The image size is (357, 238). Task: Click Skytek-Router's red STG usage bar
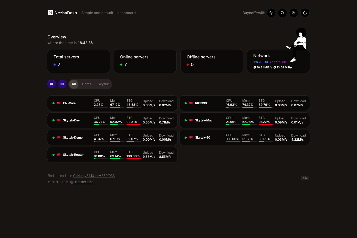[134, 159]
